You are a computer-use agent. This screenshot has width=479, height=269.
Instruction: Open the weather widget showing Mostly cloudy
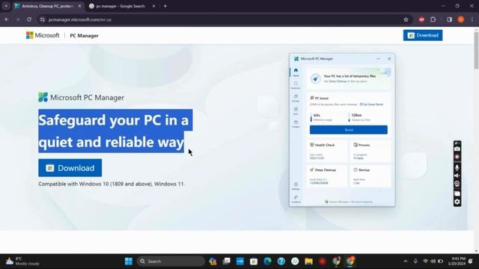(x=23, y=261)
